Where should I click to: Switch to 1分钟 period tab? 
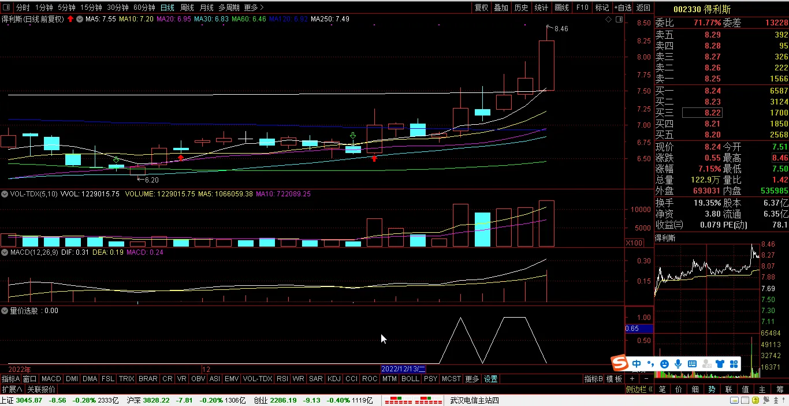[44, 8]
